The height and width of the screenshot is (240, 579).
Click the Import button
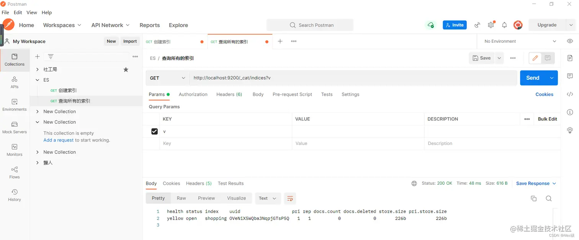tap(130, 41)
